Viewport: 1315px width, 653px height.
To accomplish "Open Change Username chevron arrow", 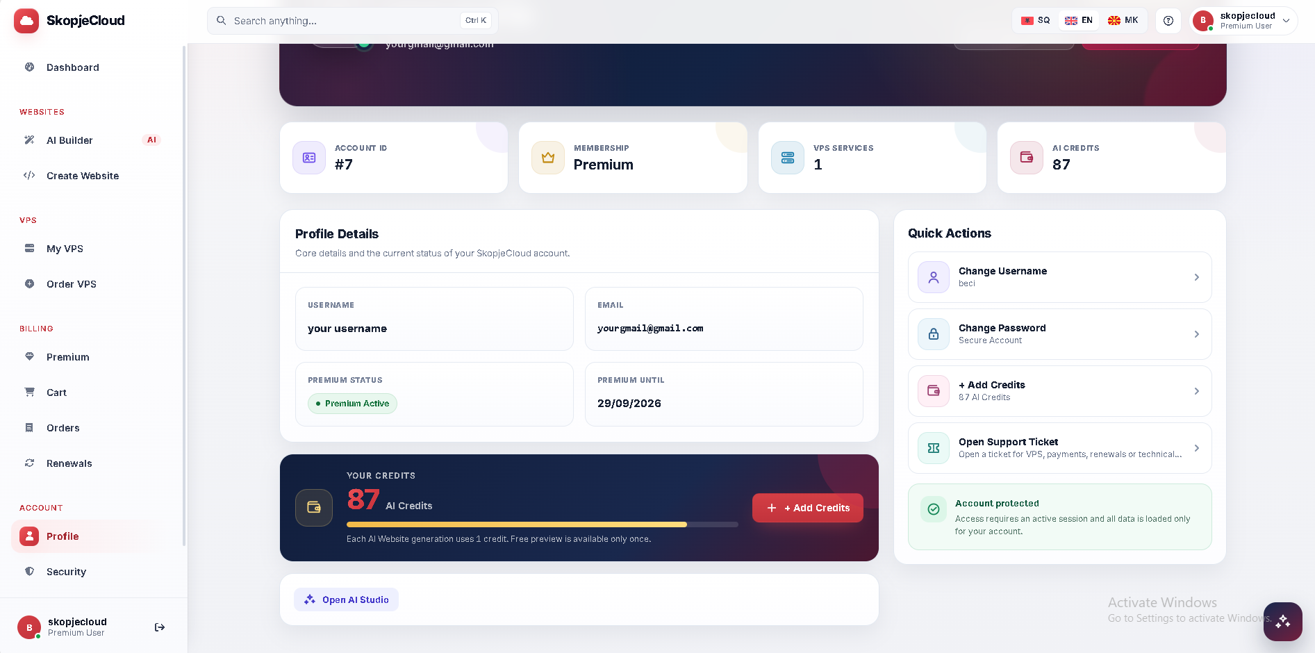I will pyautogui.click(x=1196, y=277).
